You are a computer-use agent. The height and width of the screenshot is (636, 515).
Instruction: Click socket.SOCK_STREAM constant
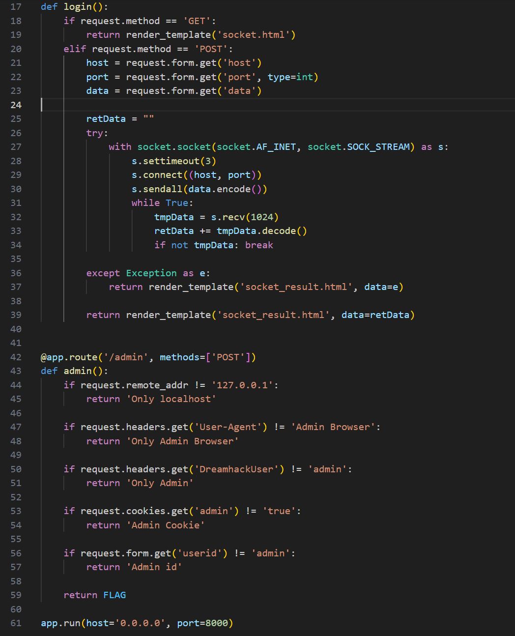(x=359, y=147)
